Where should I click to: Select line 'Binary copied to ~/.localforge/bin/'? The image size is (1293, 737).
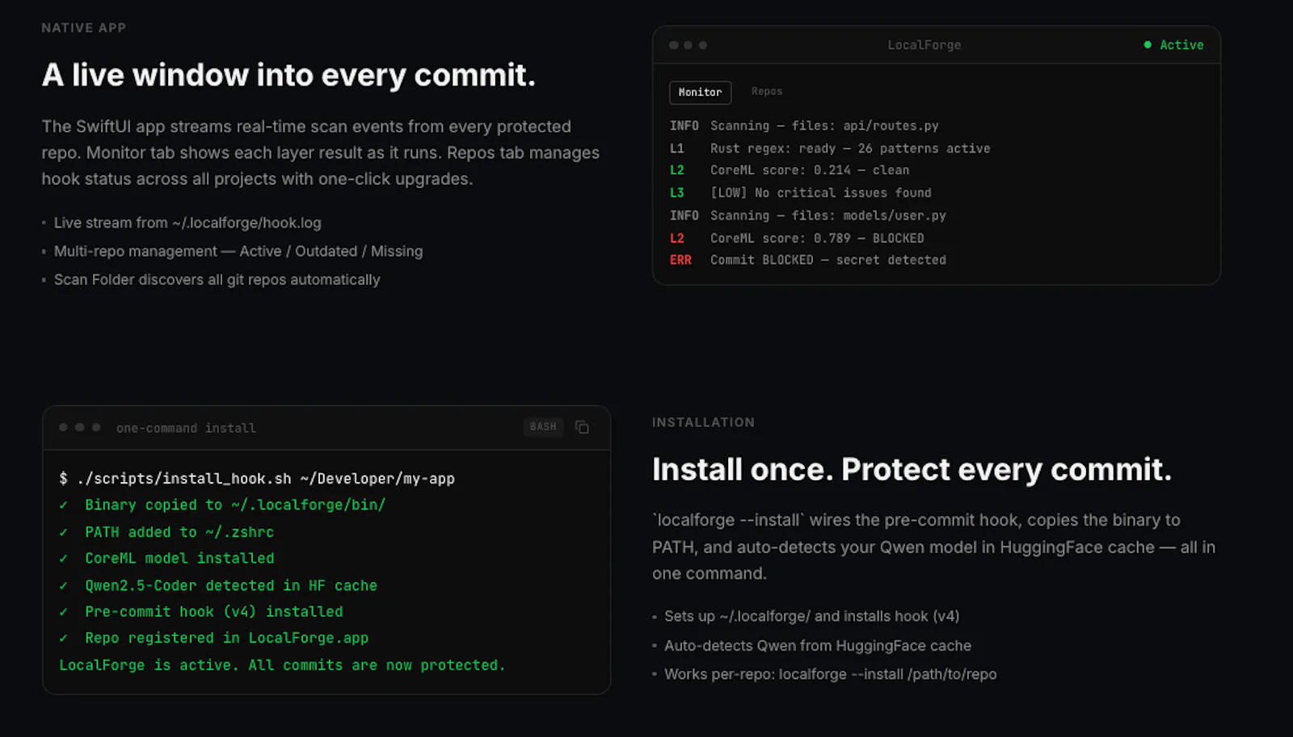click(x=235, y=505)
